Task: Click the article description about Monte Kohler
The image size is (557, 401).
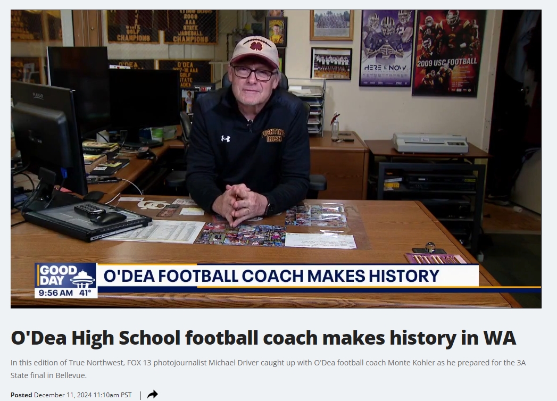Action: [268, 369]
